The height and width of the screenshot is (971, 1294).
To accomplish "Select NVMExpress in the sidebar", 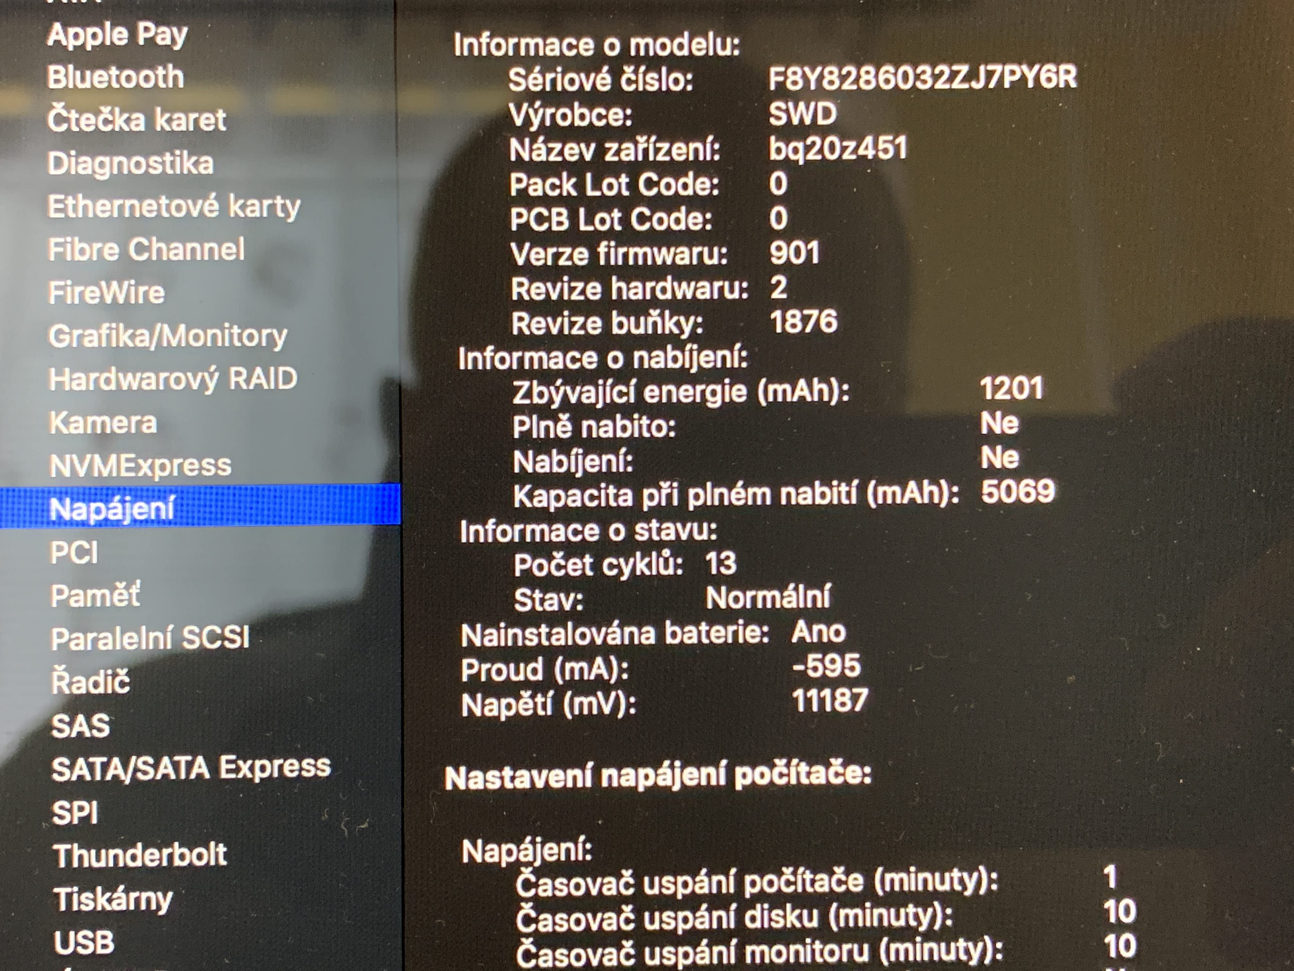I will (140, 466).
